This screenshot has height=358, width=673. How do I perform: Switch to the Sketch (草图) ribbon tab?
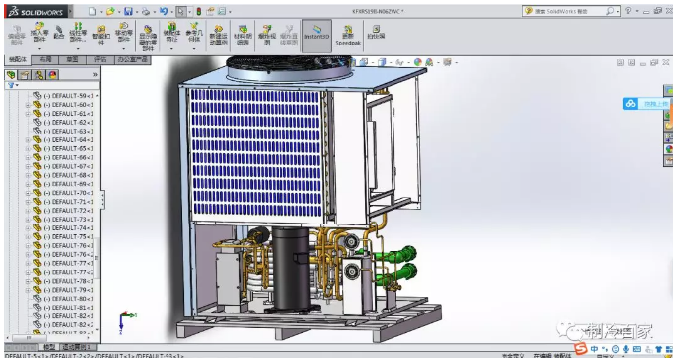[72, 60]
